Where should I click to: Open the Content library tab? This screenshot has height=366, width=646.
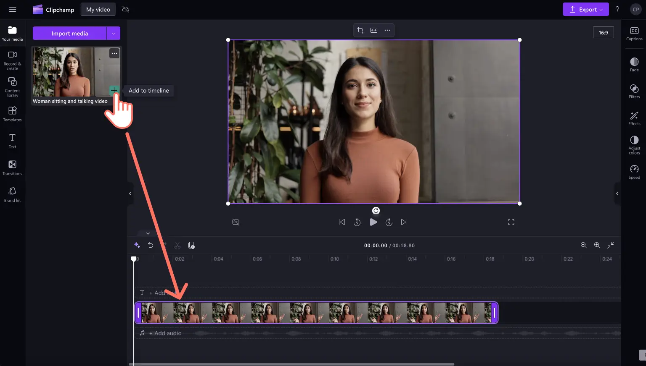coord(13,87)
